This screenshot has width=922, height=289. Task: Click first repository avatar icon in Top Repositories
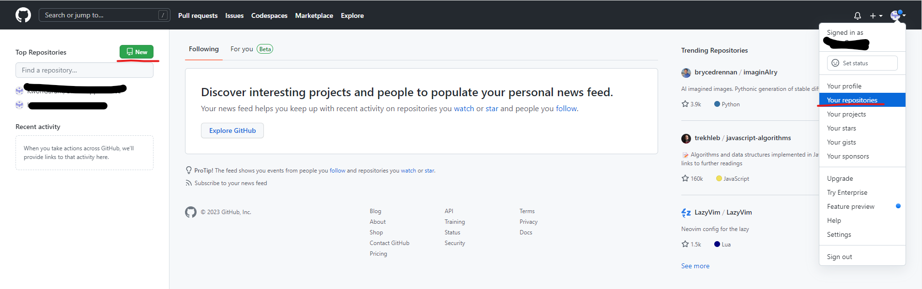point(19,90)
